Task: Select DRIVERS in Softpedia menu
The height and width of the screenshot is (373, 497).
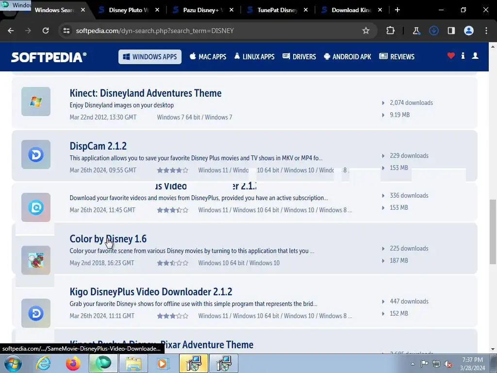Action: 299,57
